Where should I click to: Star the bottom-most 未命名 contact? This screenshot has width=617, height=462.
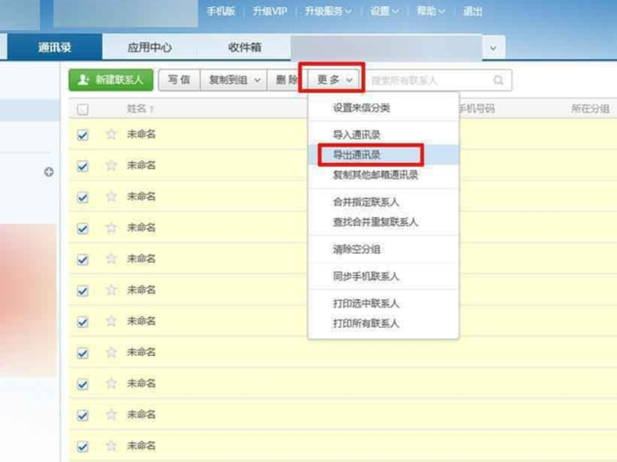[110, 444]
